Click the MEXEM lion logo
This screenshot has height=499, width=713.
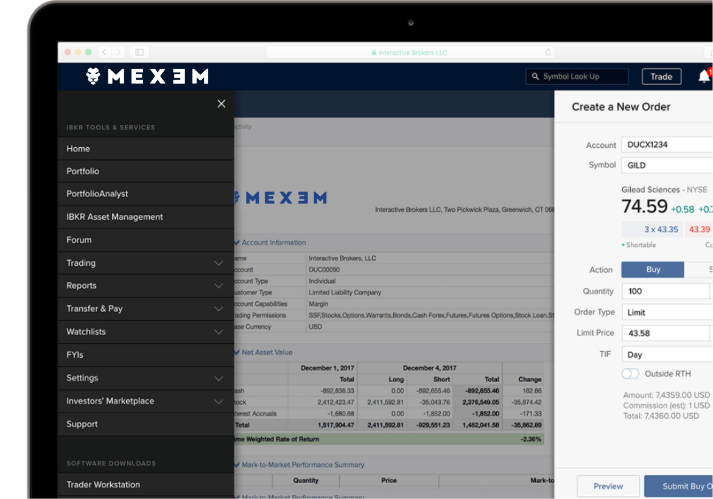(x=93, y=76)
